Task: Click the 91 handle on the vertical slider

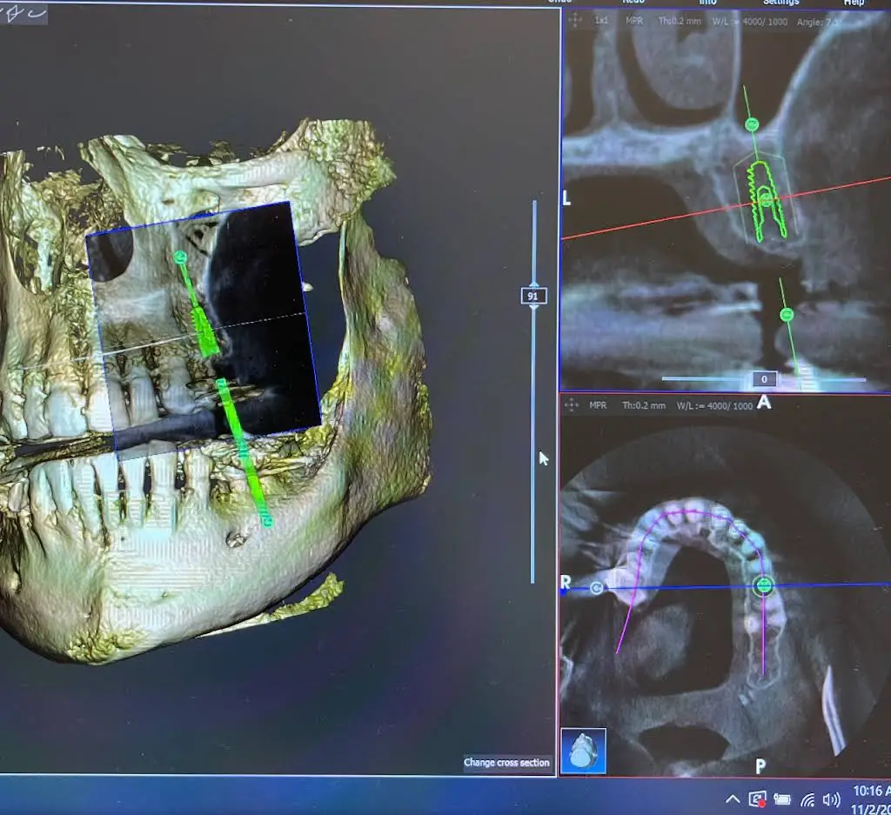Action: (533, 296)
